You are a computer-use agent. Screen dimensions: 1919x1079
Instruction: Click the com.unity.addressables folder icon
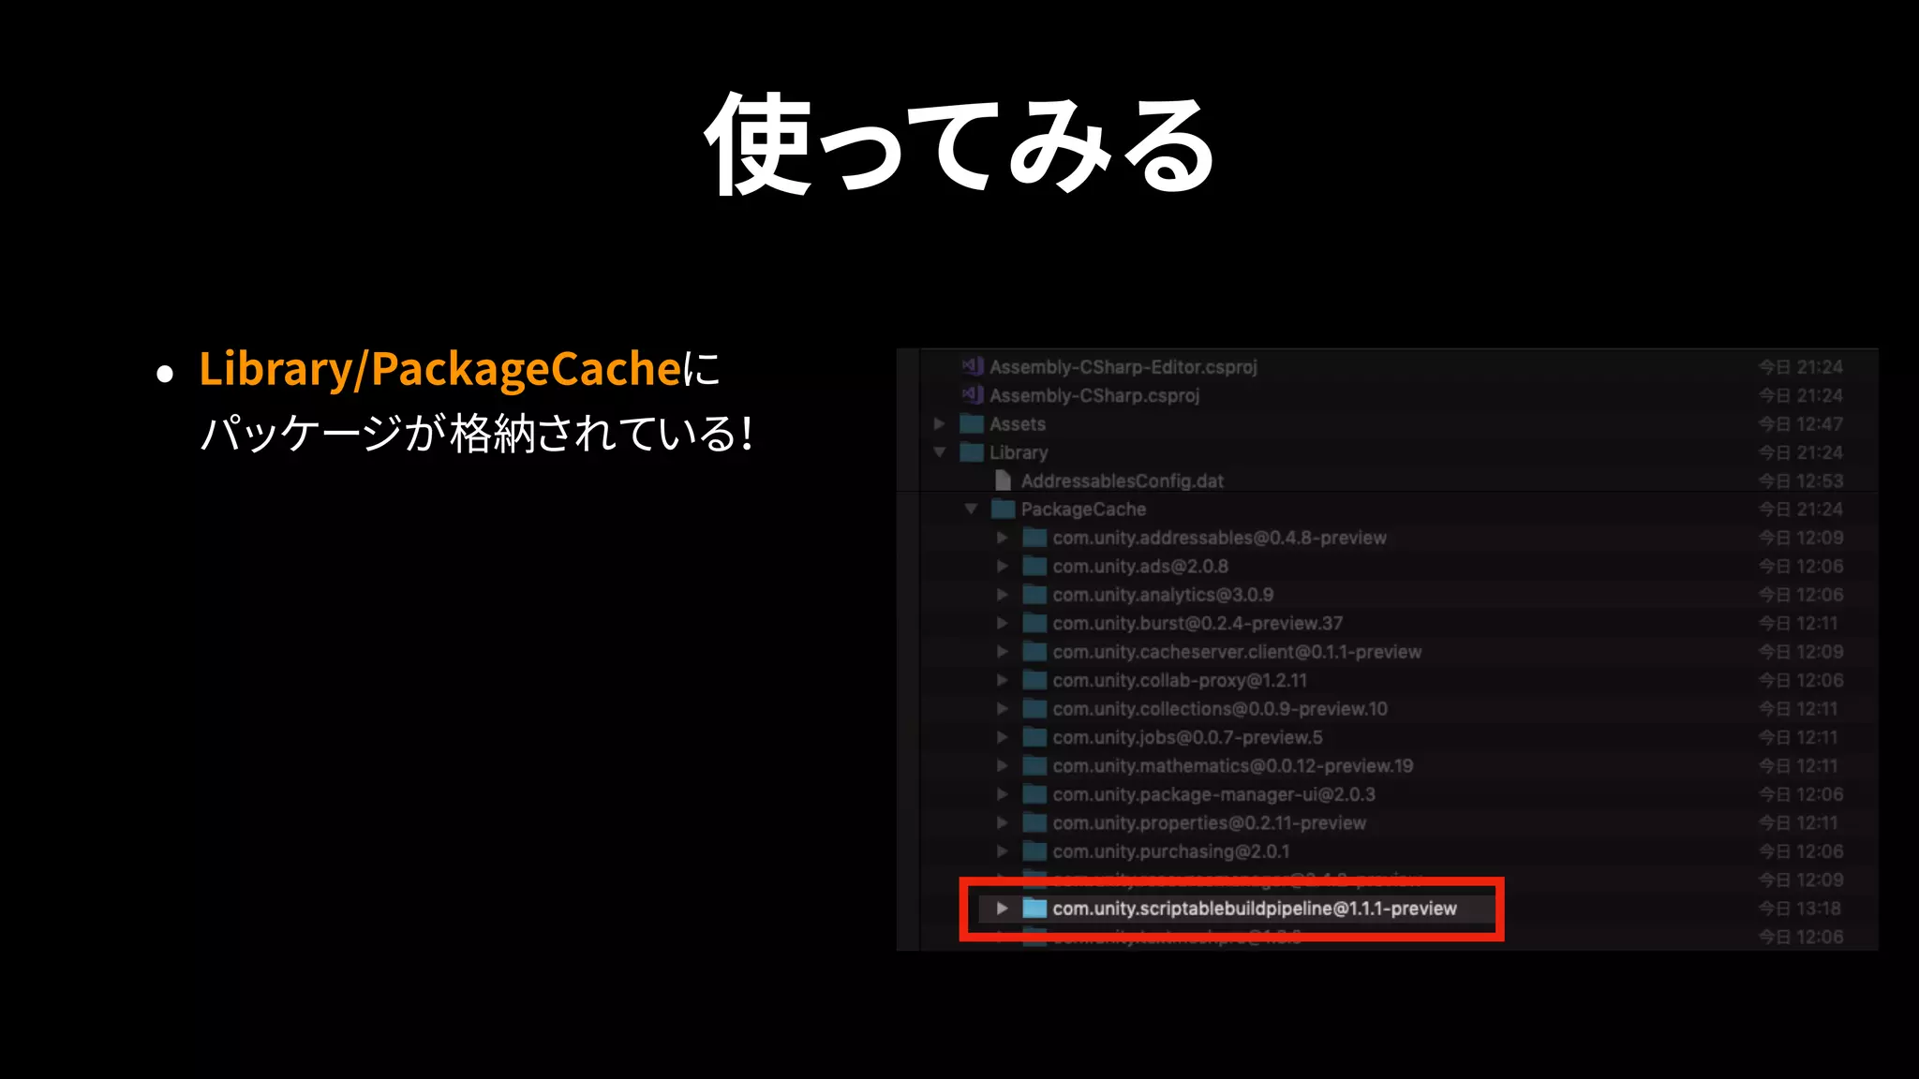(1034, 538)
